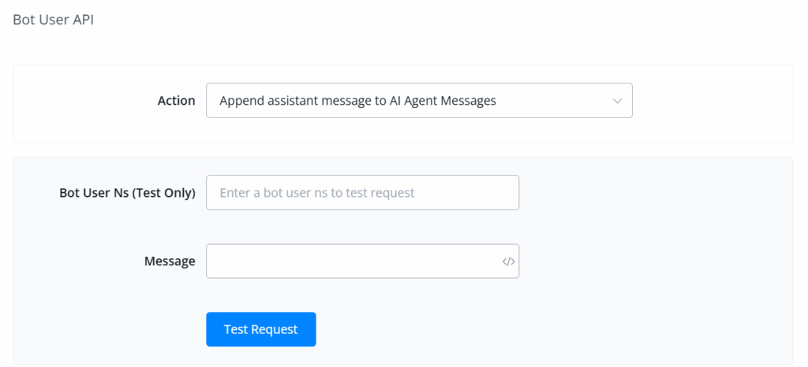
Task: Click the words "AI Agent Messages" in Action dropdown
Action: [443, 101]
